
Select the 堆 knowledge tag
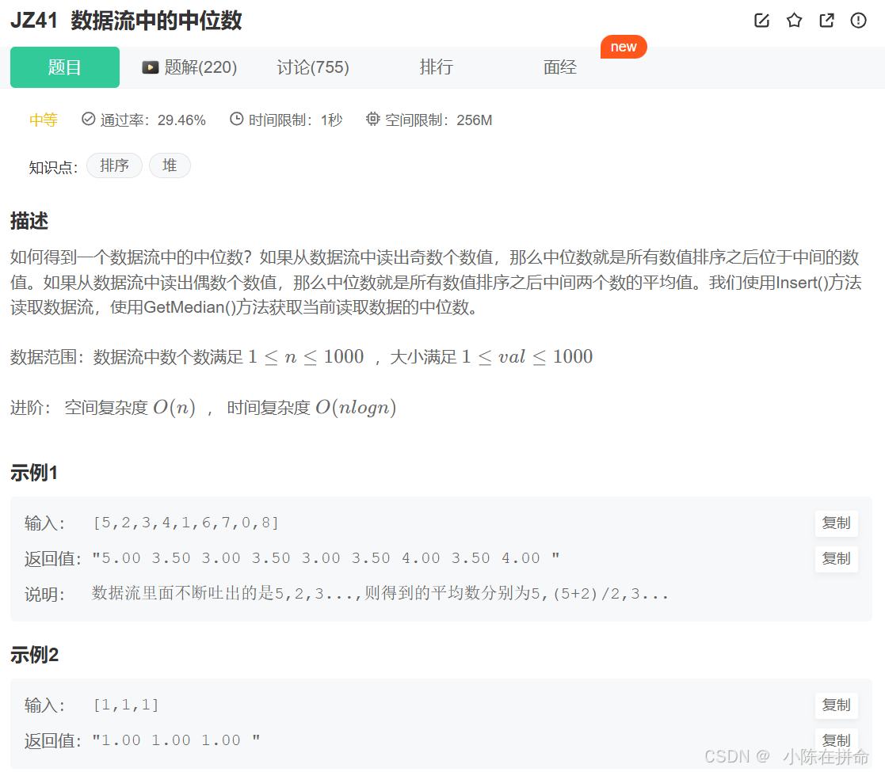[x=170, y=165]
